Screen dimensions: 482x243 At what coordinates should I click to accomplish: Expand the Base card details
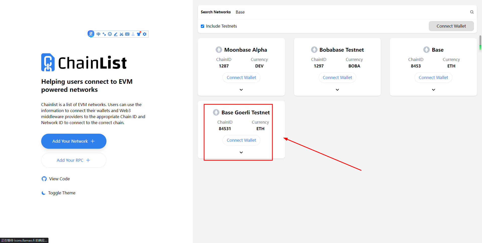(434, 90)
